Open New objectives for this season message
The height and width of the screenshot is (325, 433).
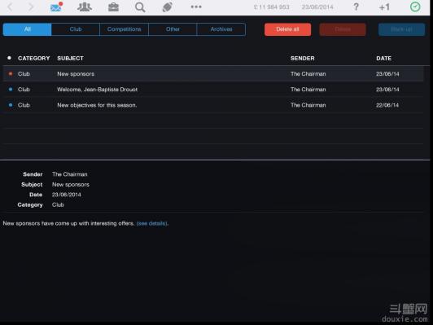pyautogui.click(x=213, y=105)
